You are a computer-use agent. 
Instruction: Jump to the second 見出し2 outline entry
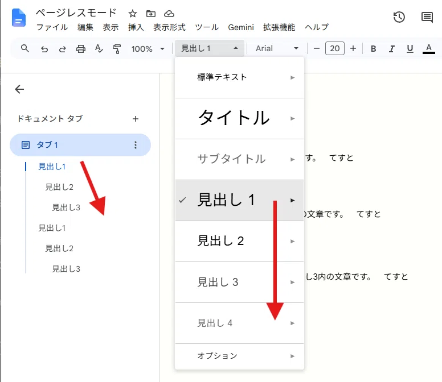[59, 248]
